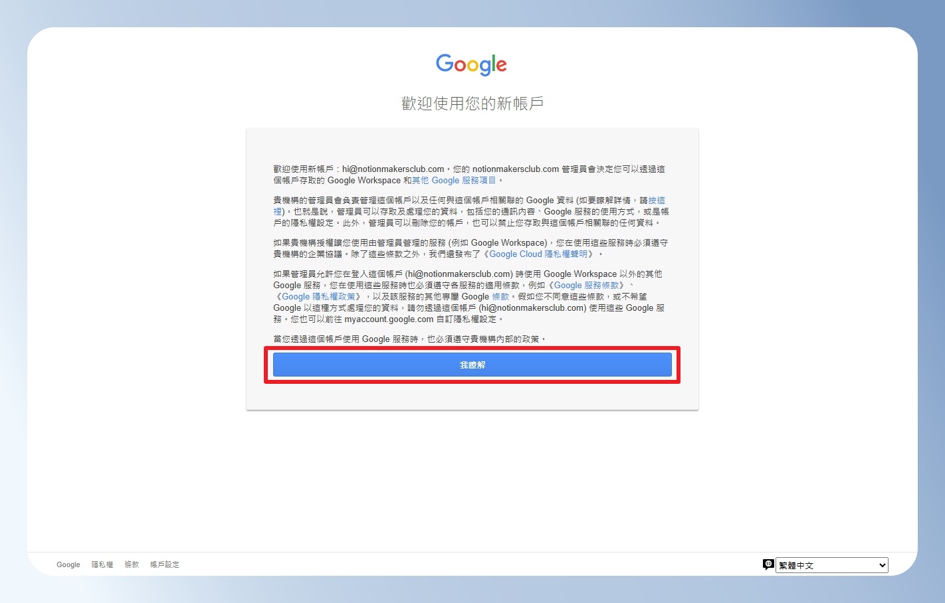The image size is (945, 603).
Task: Open the Google Cloud 隱私權聲明 link
Action: [538, 254]
